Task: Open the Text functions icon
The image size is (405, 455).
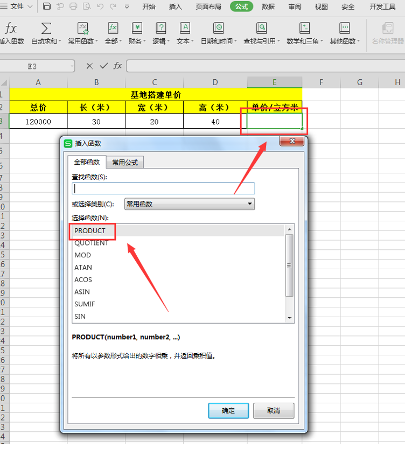Action: pos(185,29)
